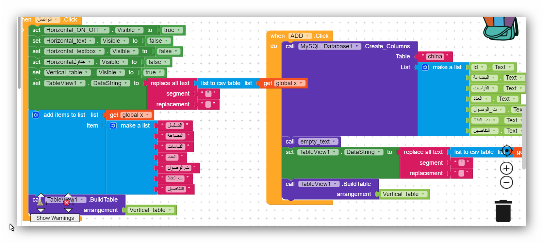The image size is (543, 243).
Task: Open the global x dropdown beside "add items to list"
Action: pos(136,115)
